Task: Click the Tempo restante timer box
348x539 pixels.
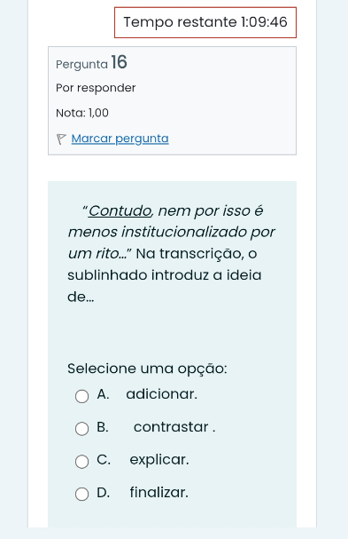Action: (205, 22)
